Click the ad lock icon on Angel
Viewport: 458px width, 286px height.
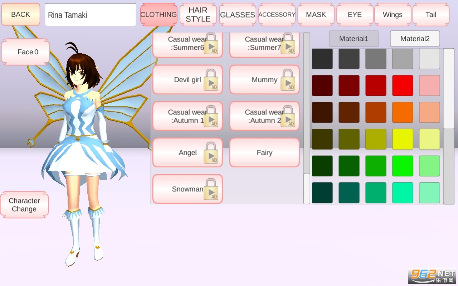pos(211,153)
